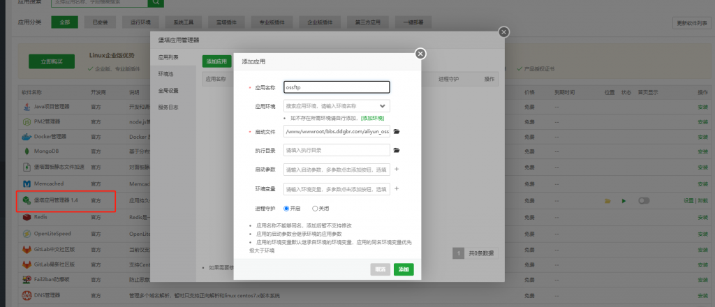Click 卸载 link for 堡塔应用管理器
The height and width of the screenshot is (307, 715).
[x=702, y=201]
